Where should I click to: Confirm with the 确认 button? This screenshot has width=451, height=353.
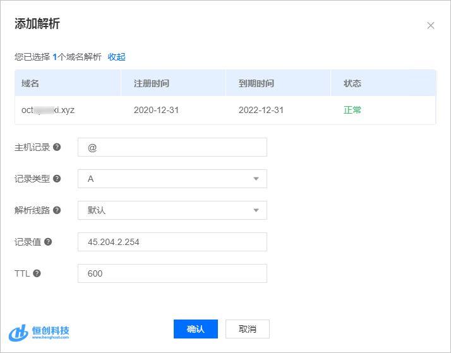[196, 329]
